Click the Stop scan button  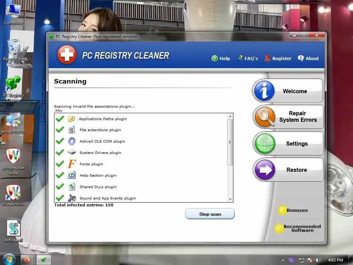click(210, 214)
